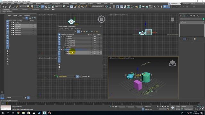Activate the Select and Move tool
The height and width of the screenshot is (115, 205).
pos(43,7)
